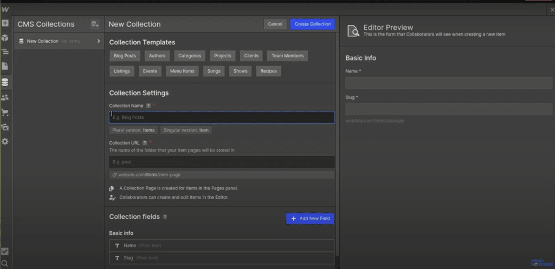Pick the Recipes collection template
The width and height of the screenshot is (555, 269).
pyautogui.click(x=268, y=71)
